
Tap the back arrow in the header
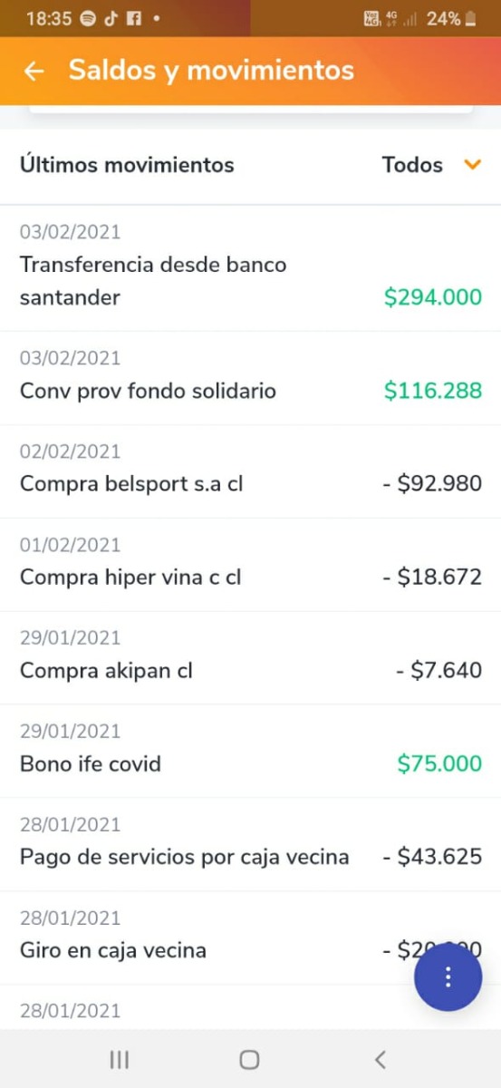[x=34, y=71]
